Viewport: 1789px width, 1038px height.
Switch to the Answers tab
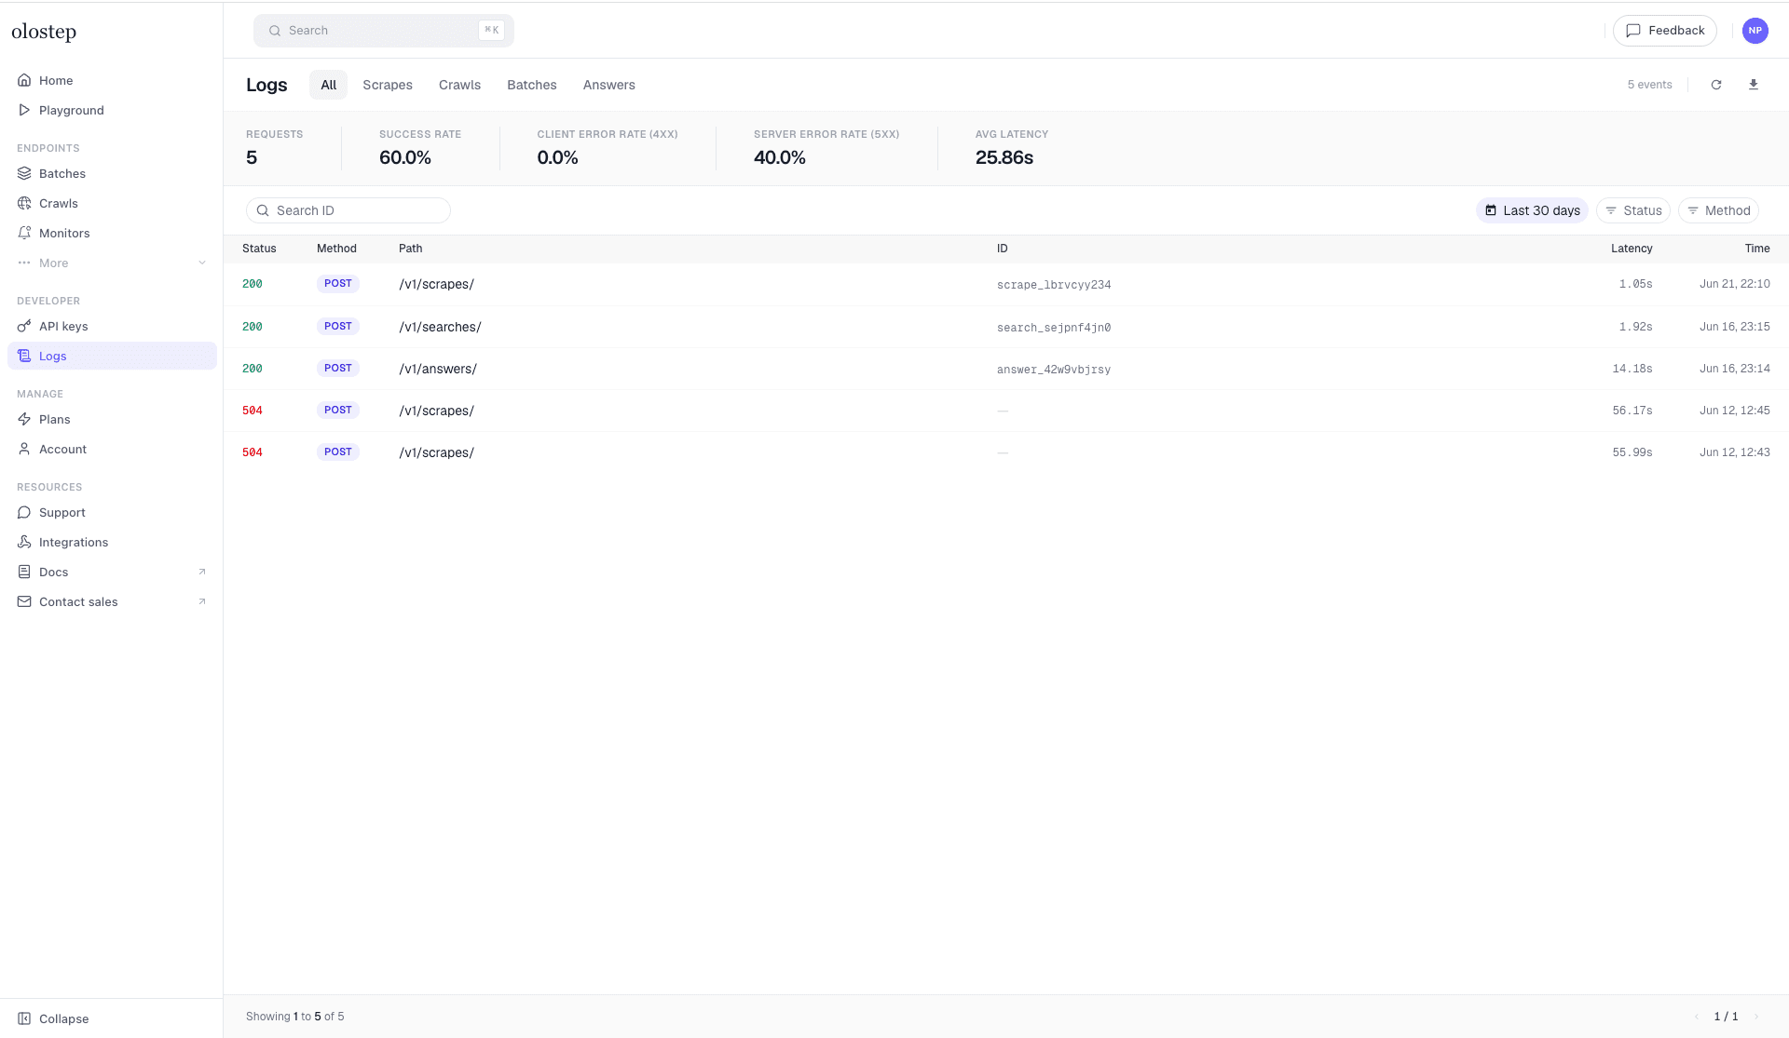609,85
